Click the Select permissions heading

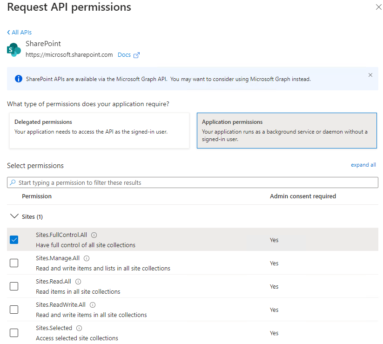(35, 166)
